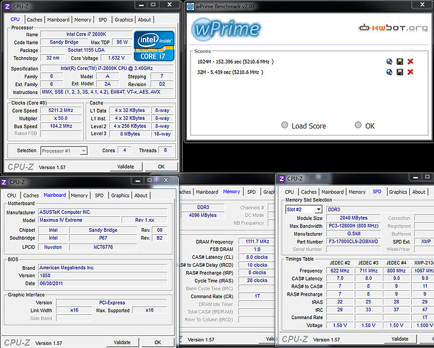Open Memory tab in top CPU-Z window
The width and height of the screenshot is (434, 348).
83,20
